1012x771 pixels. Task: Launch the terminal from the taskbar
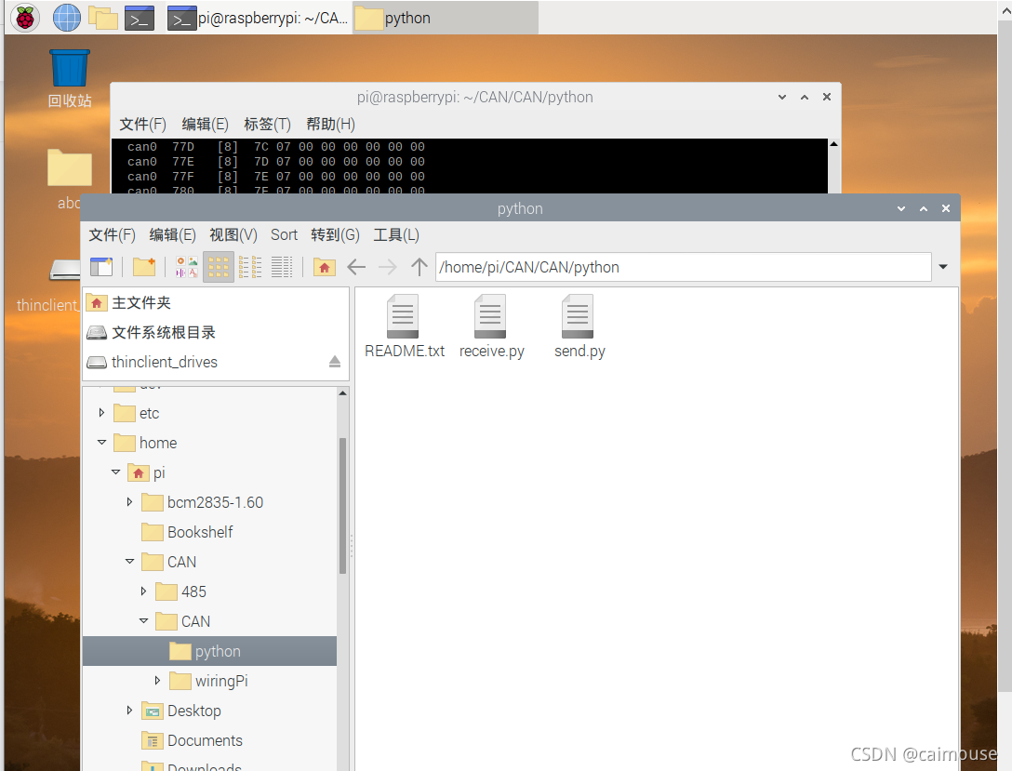(140, 18)
